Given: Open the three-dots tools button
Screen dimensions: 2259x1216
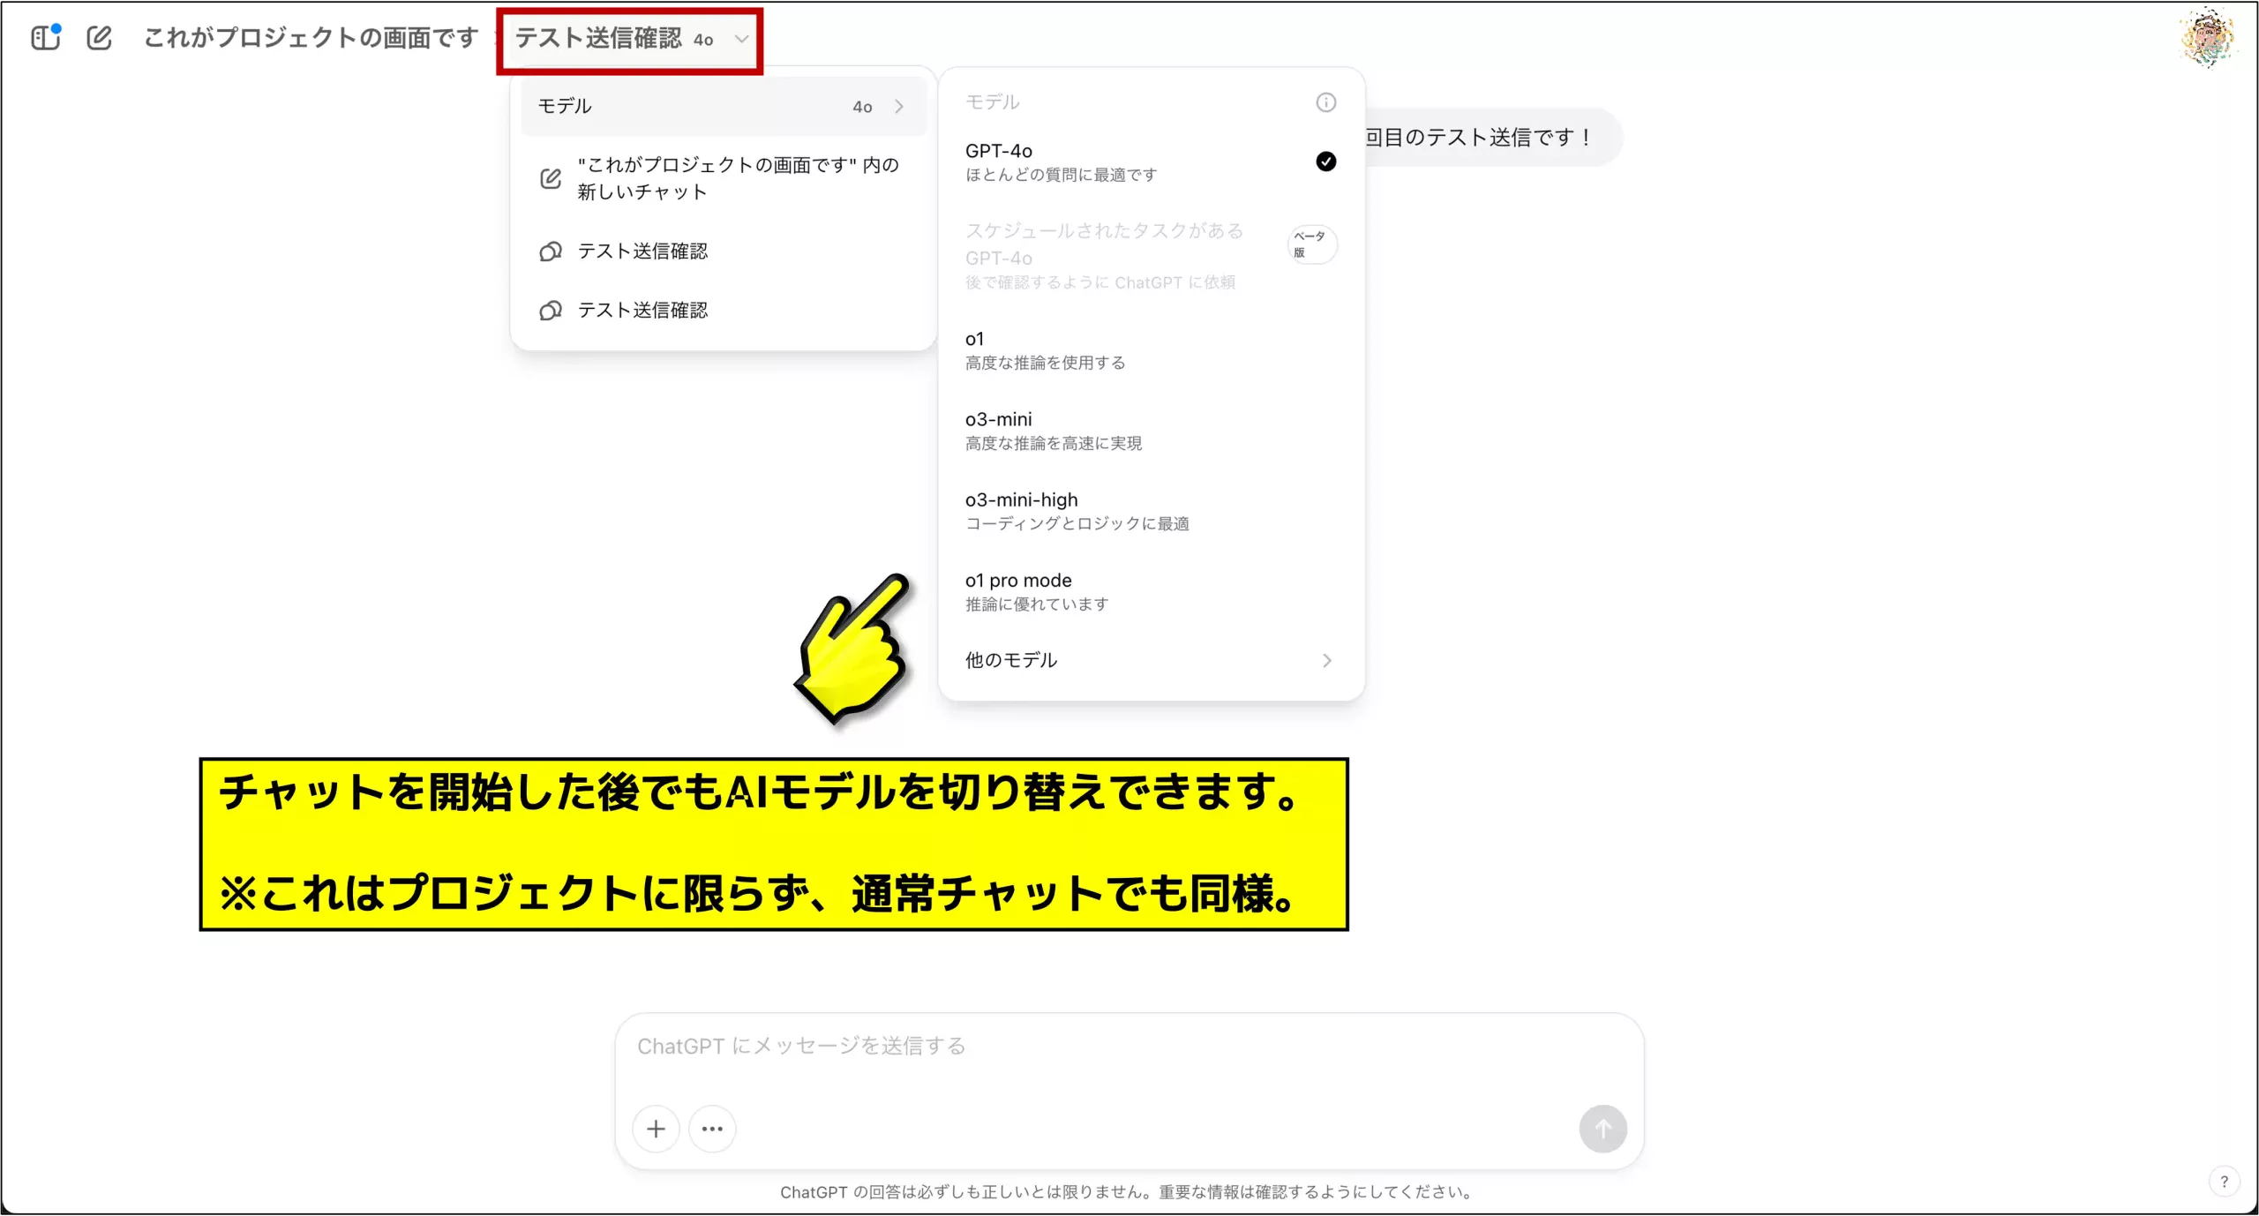Looking at the screenshot, I should [x=712, y=1129].
